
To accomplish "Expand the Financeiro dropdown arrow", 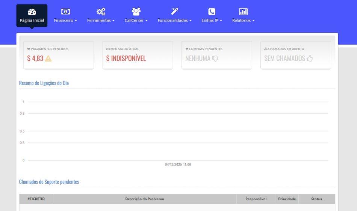I will 76,21.
